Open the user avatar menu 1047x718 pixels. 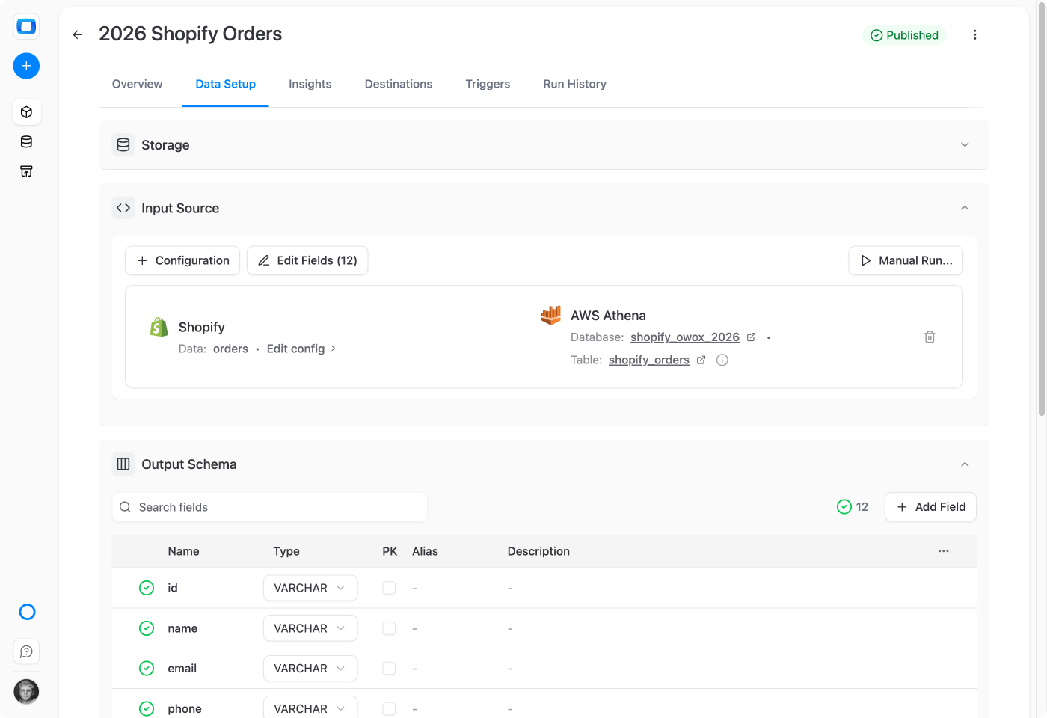tap(26, 691)
